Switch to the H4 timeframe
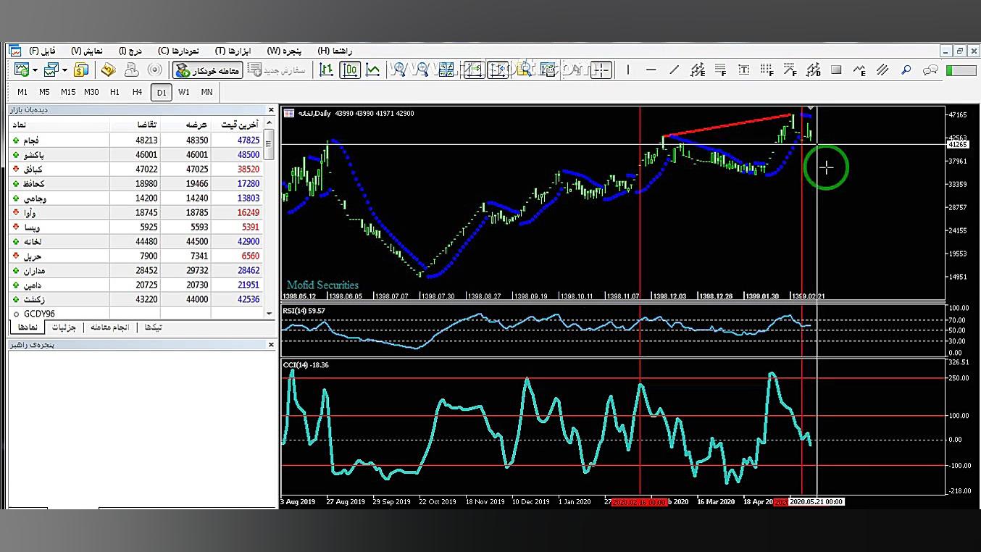The image size is (981, 552). click(137, 92)
